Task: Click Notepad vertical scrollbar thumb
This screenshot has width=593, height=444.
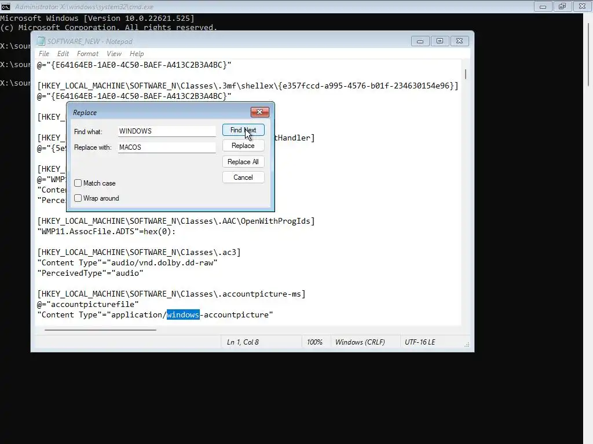Action: pyautogui.click(x=466, y=74)
